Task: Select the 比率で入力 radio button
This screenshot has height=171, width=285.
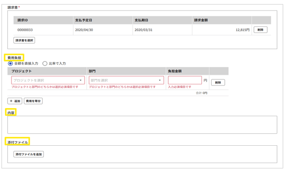Action: coord(45,64)
